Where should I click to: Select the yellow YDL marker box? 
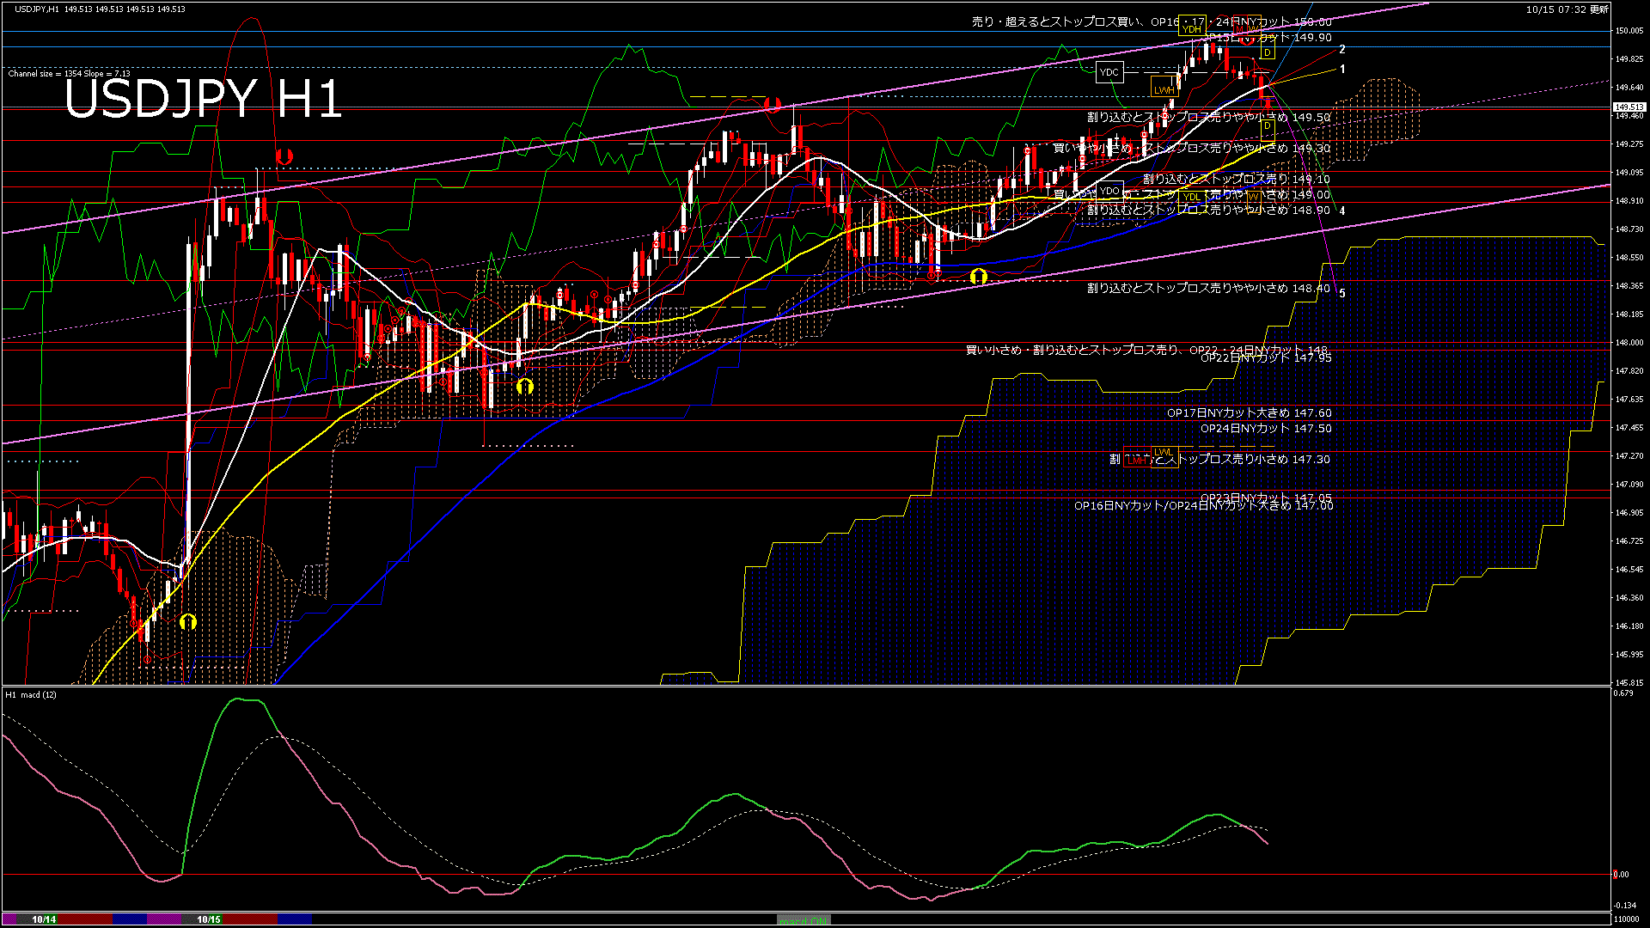pos(1191,198)
